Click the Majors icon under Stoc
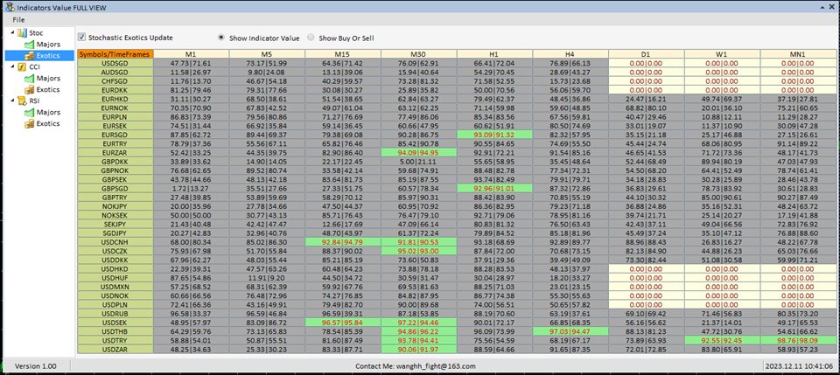 [x=29, y=45]
